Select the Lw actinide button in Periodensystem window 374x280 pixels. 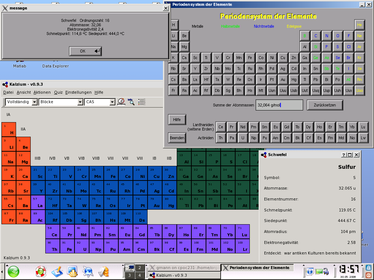pos(363,138)
